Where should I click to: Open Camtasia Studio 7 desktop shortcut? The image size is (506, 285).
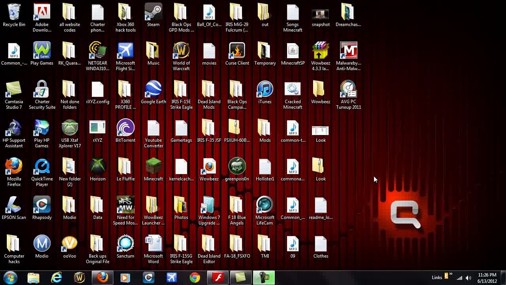[x=14, y=95]
